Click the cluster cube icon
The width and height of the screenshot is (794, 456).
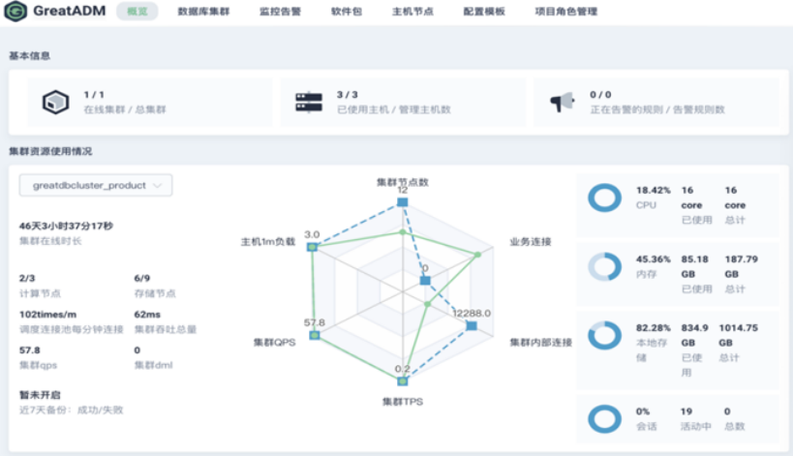tap(56, 102)
